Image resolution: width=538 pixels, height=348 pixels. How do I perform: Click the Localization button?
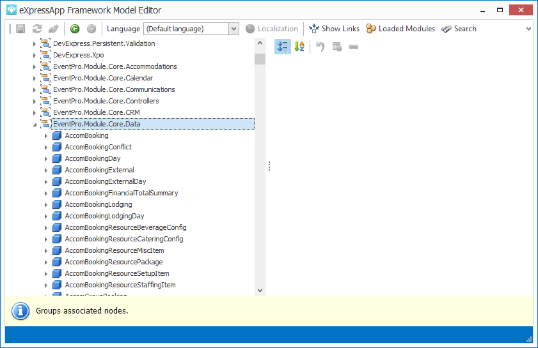pos(272,29)
